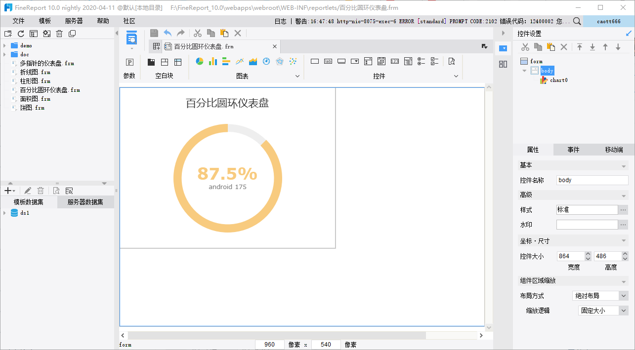Image resolution: width=635 pixels, height=350 pixels.
Task: Click the Cut scissors icon in the main toolbar
Action: point(198,33)
